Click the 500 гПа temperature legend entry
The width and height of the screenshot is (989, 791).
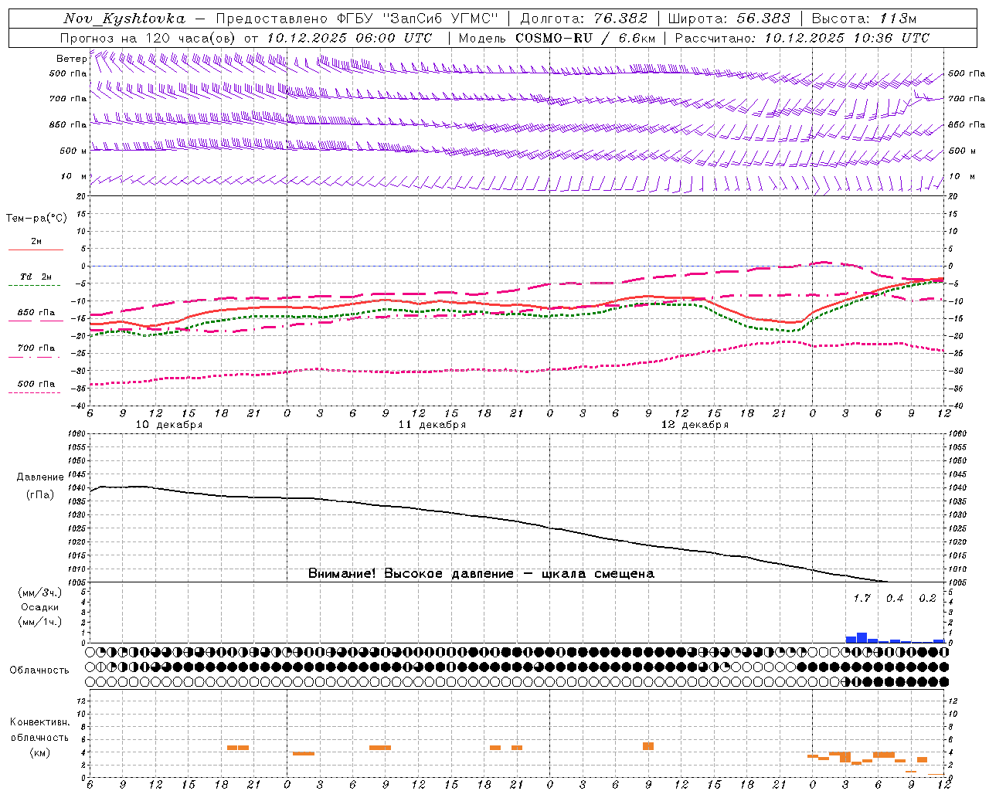(36, 384)
